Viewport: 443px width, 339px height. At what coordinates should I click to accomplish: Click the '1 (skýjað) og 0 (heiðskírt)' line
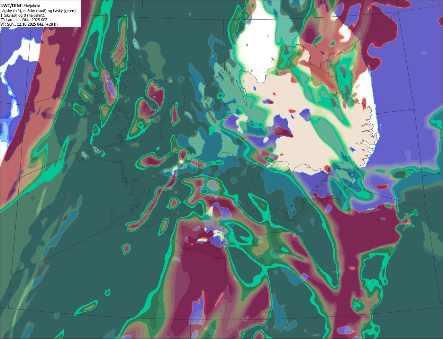pos(23,15)
